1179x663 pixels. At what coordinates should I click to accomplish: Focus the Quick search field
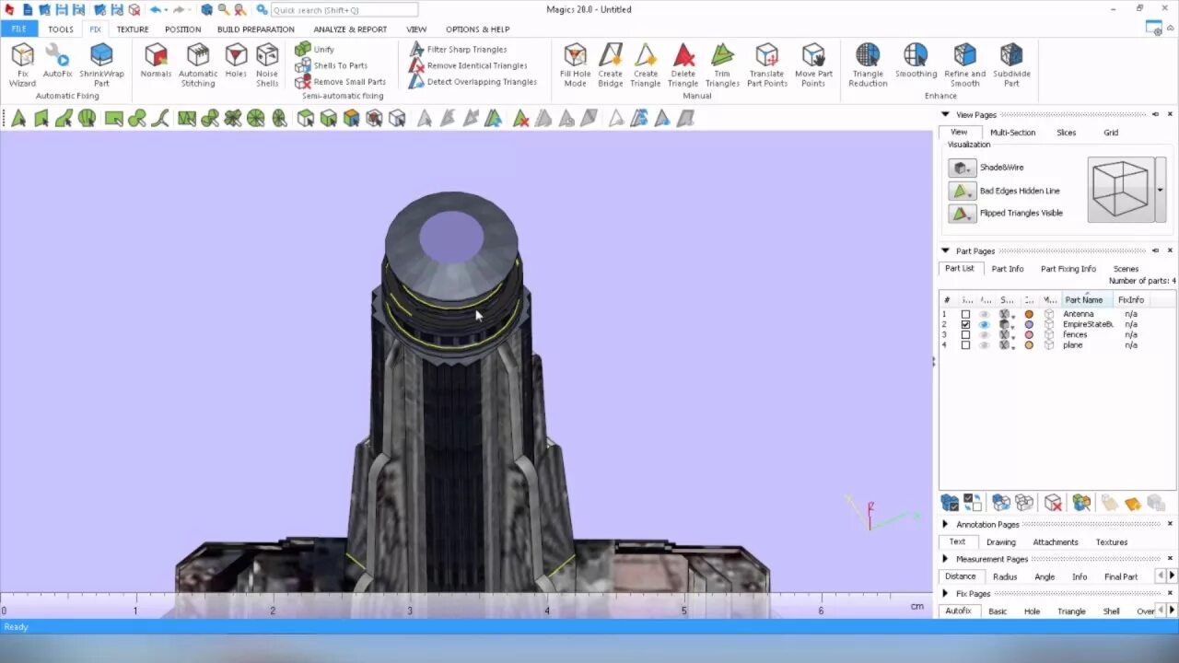[344, 9]
